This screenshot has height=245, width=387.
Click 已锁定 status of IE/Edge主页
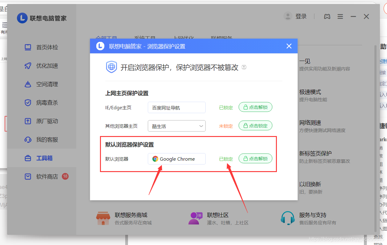click(x=226, y=108)
